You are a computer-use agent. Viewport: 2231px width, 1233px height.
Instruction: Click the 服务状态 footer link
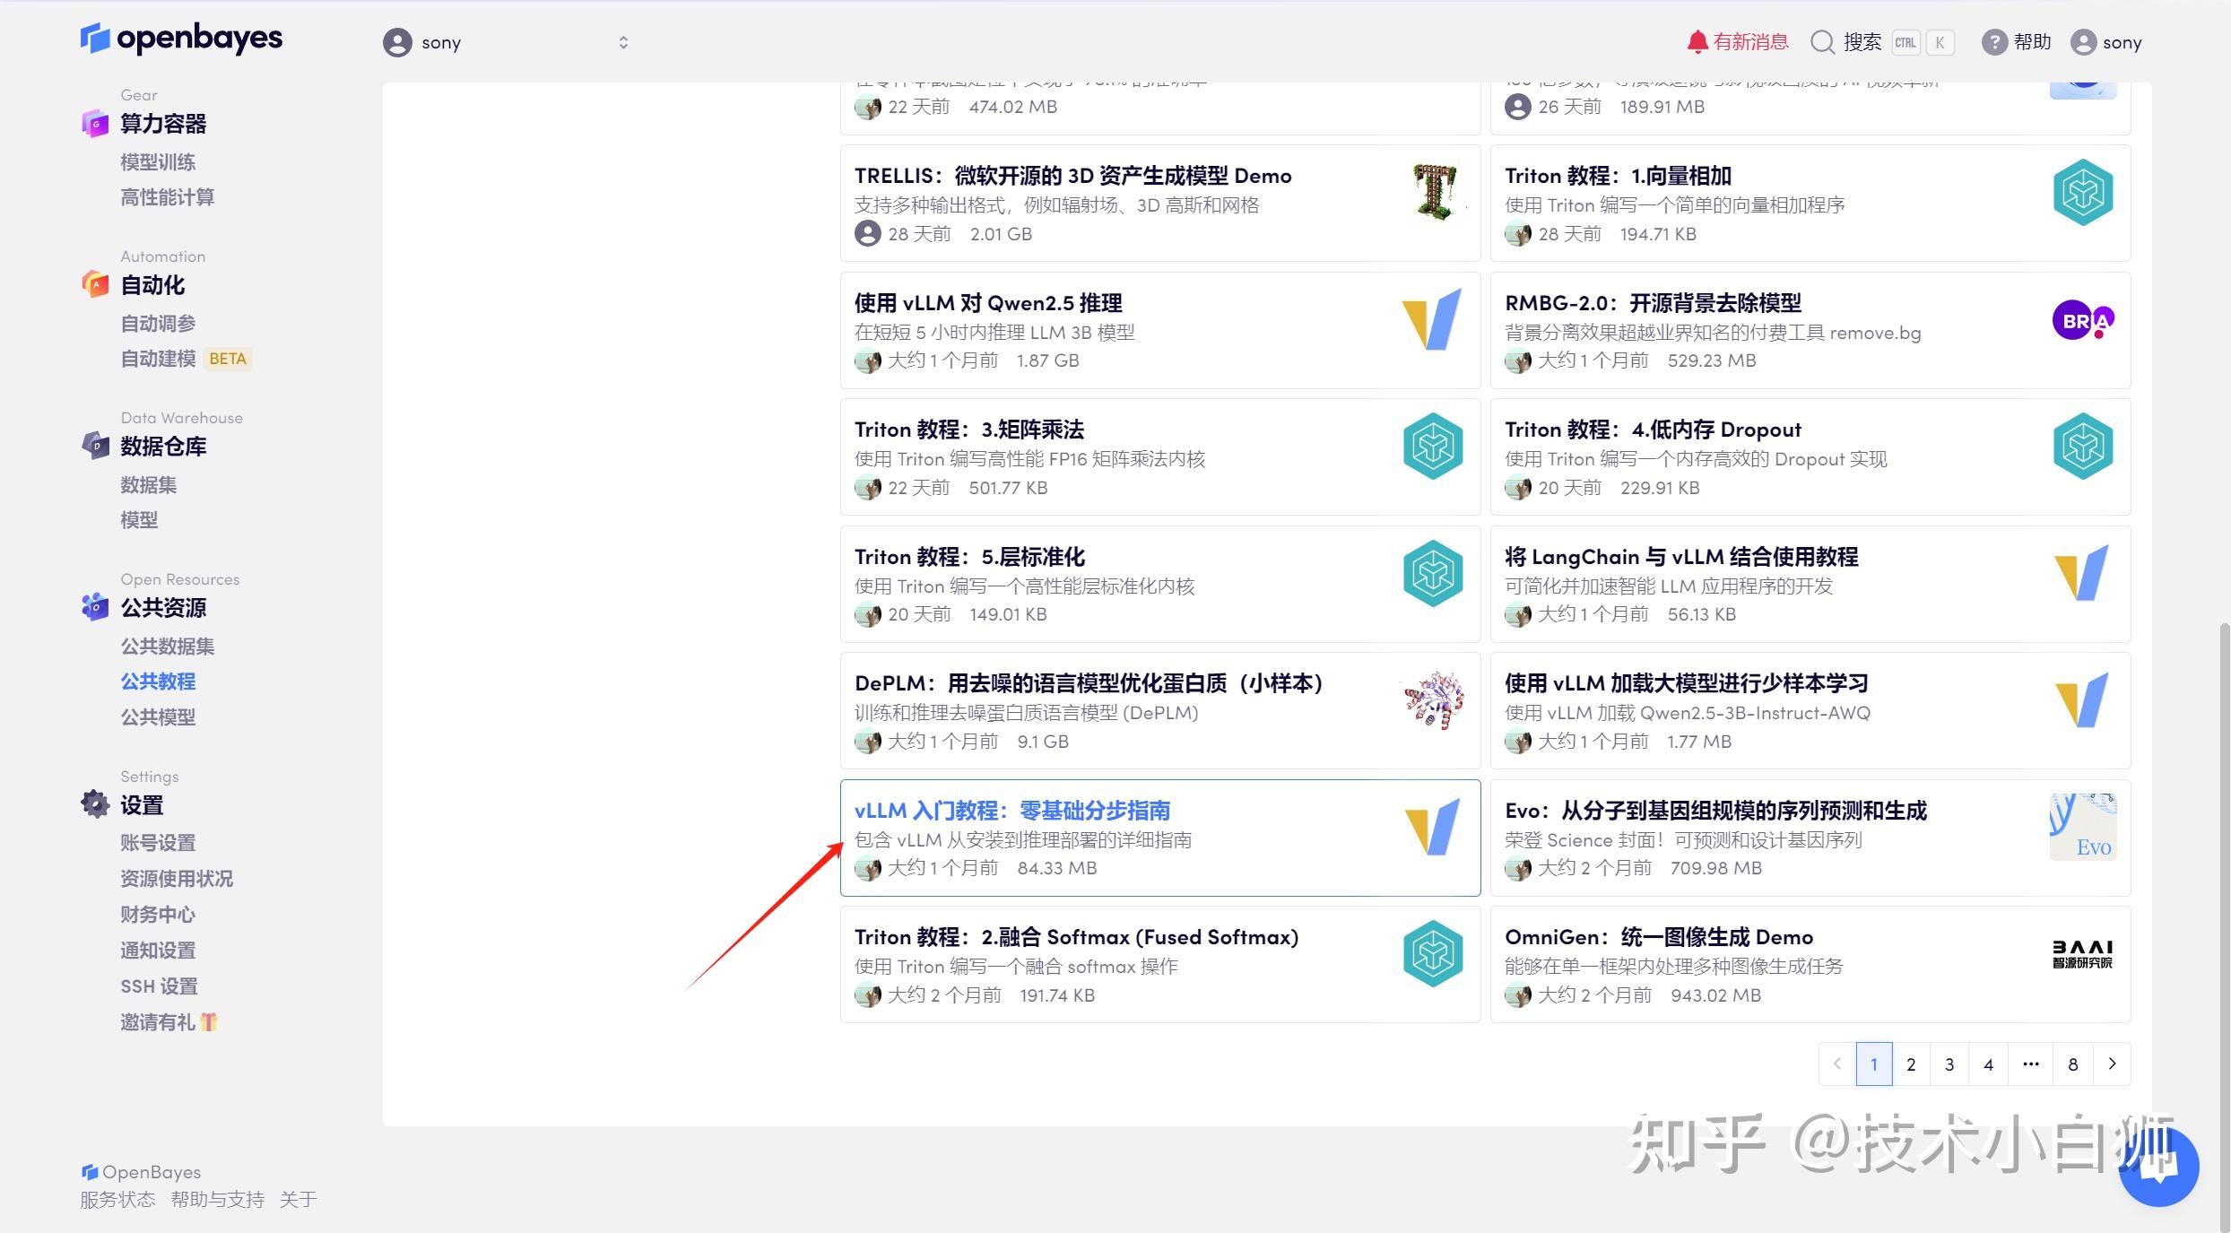point(117,1200)
